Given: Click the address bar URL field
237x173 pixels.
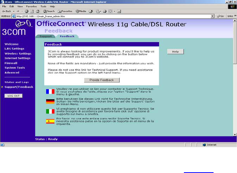Looking at the screenshot, I should point(113,16).
